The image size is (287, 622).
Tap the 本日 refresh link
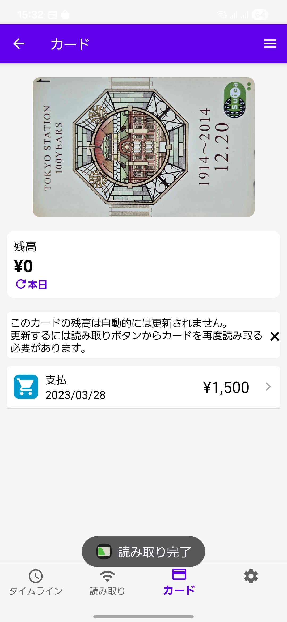coord(37,285)
